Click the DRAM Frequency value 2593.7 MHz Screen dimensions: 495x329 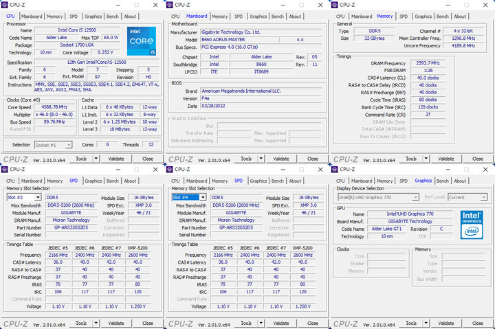[428, 63]
